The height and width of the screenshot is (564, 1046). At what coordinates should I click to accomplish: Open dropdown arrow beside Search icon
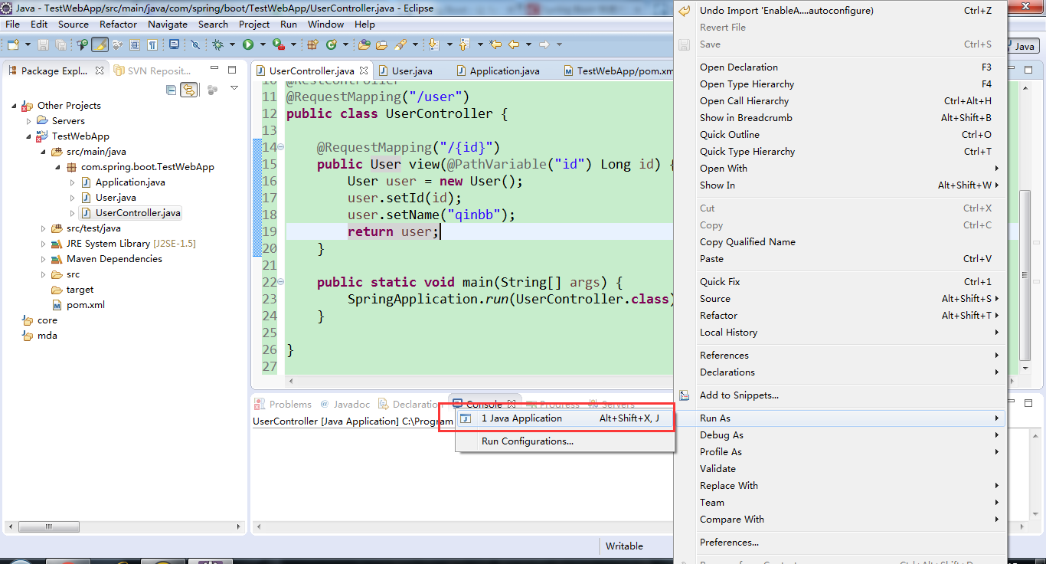coord(415,45)
